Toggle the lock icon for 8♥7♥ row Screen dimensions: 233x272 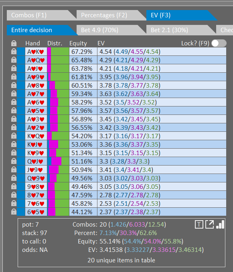(14, 195)
